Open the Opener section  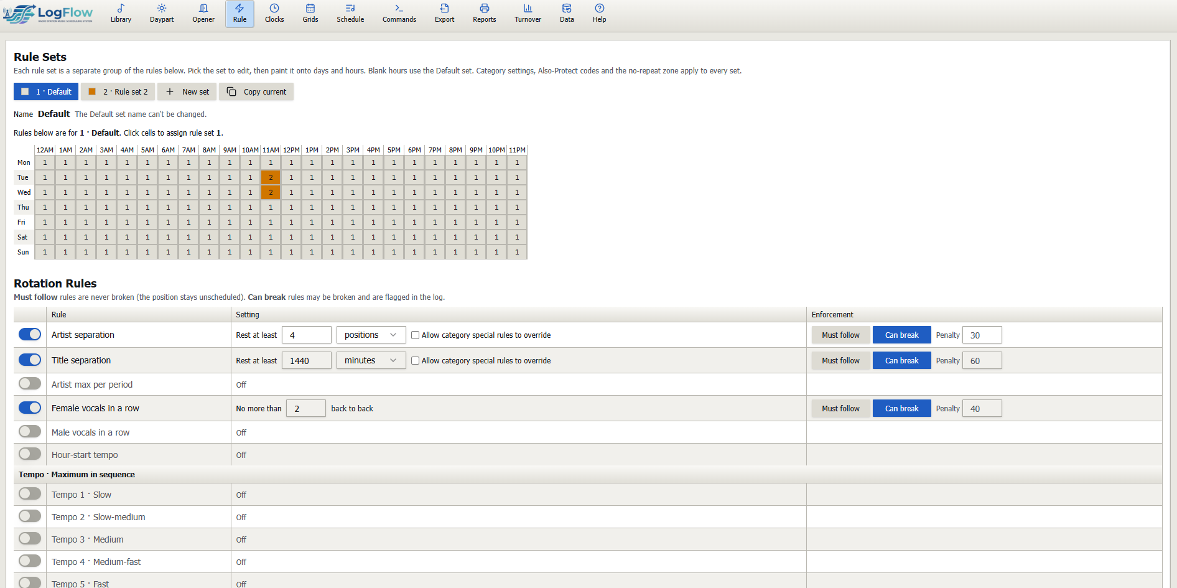[x=203, y=13]
